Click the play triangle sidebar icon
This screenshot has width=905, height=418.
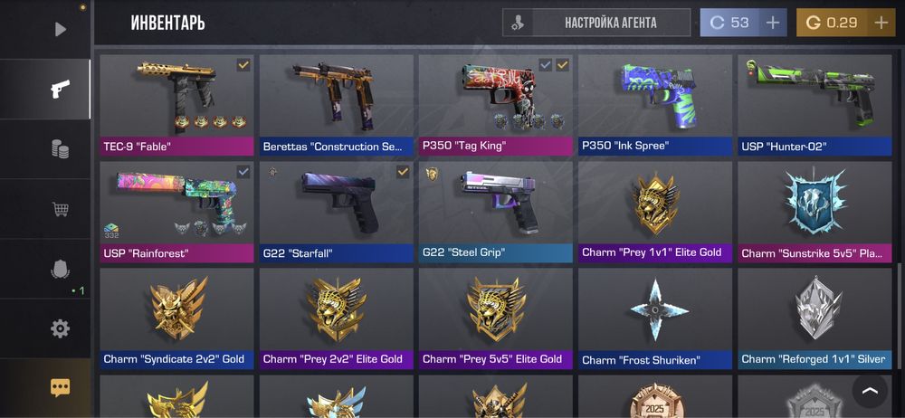(x=61, y=29)
